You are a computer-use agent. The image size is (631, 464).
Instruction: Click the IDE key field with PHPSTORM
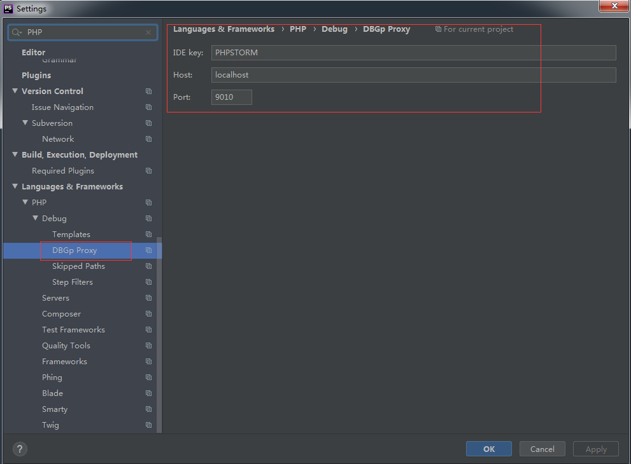413,53
